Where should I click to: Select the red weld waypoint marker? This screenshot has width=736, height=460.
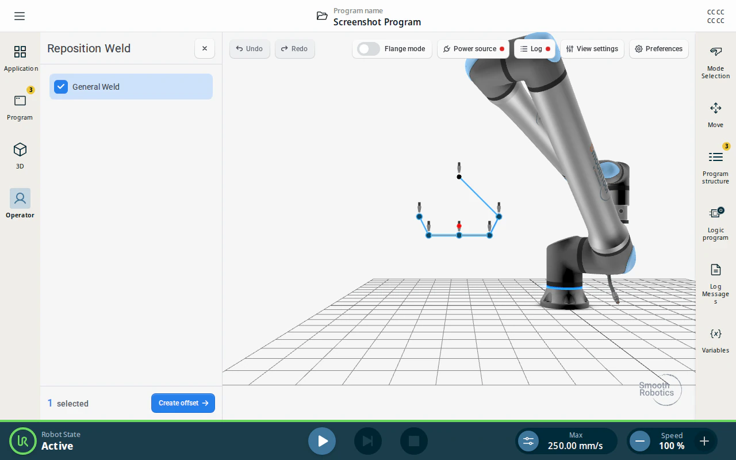point(459,227)
